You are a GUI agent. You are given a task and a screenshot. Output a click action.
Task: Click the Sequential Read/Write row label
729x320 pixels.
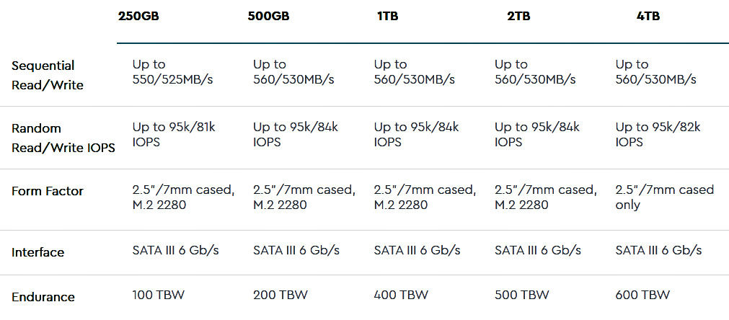48,75
